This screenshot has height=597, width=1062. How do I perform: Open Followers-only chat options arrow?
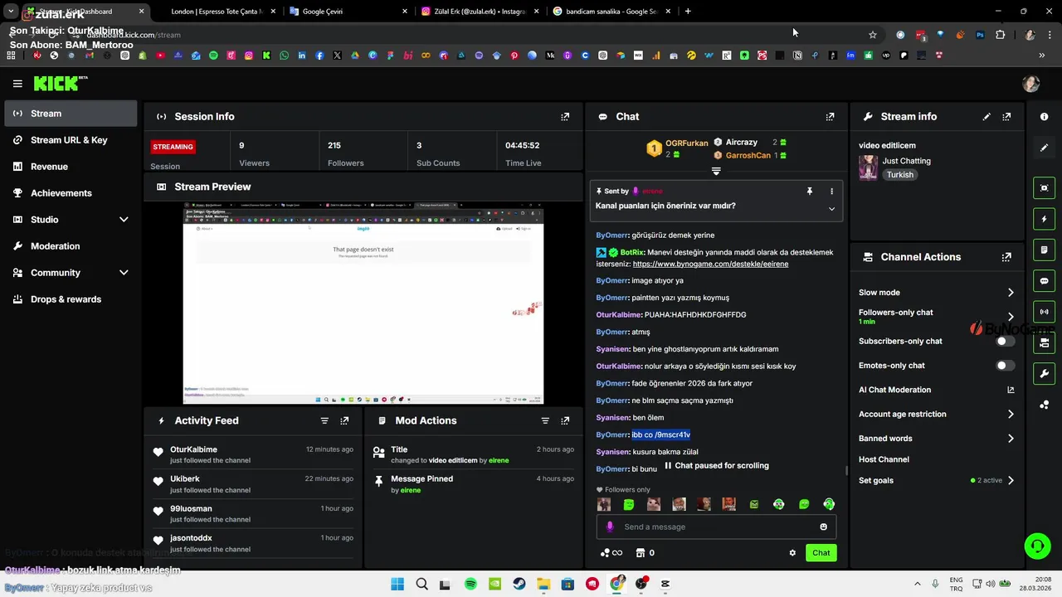tap(1011, 317)
